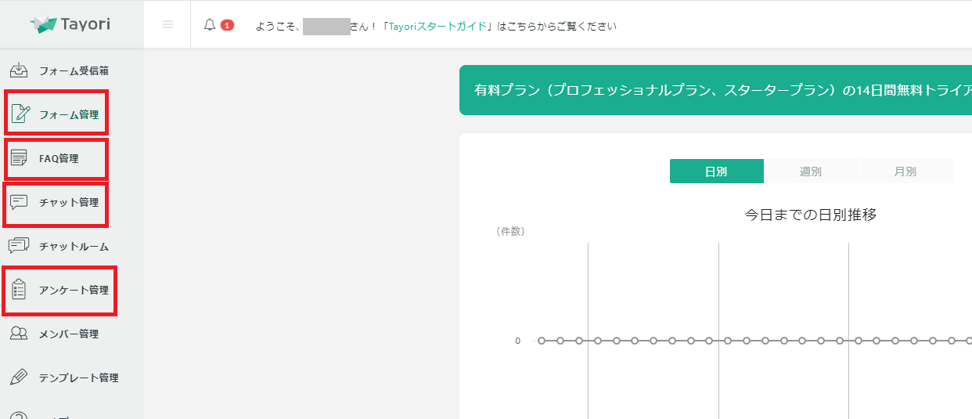
Task: Click the チャットルーム double bubble icon
Action: pyautogui.click(x=19, y=246)
